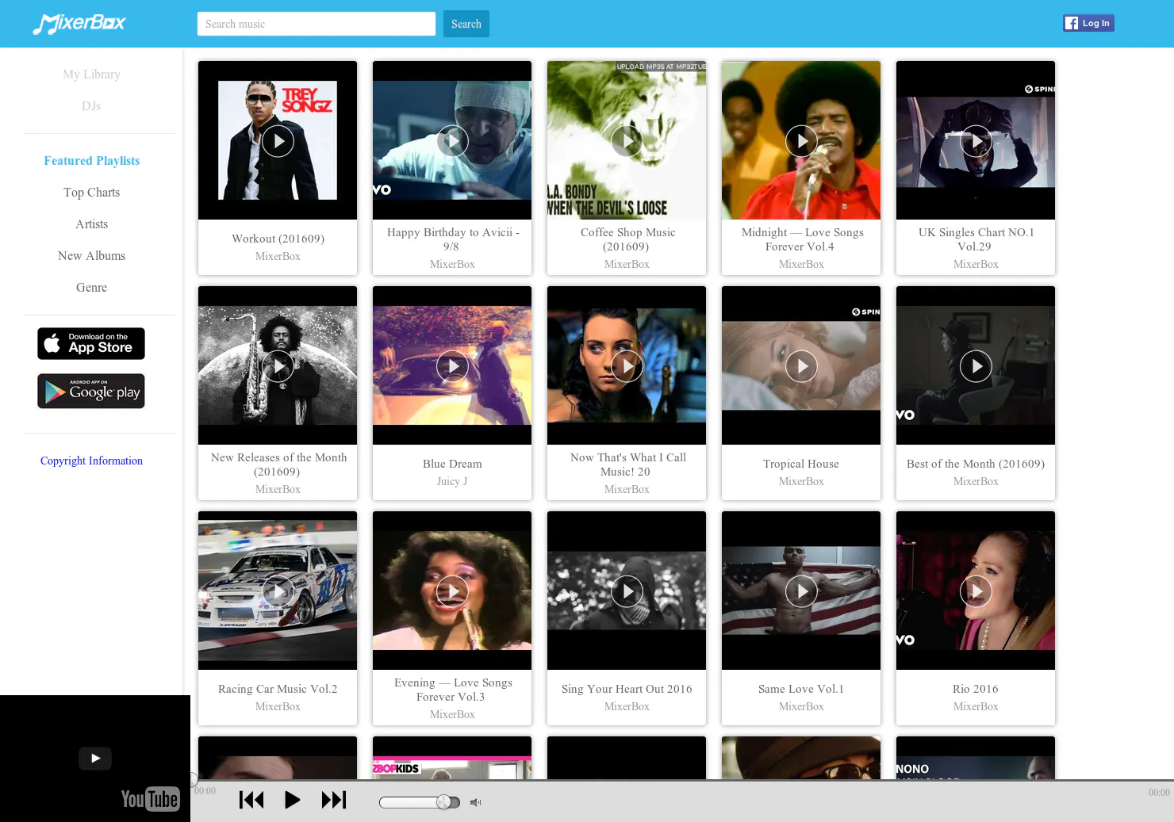
Task: Open the Blue Dream title
Action: pos(452,464)
